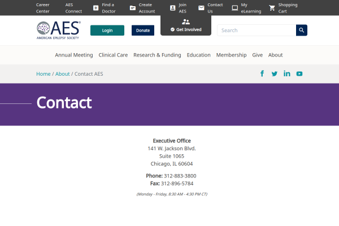Click the Chicago, IL 60604 text
This screenshot has width=339, height=226.
172,164
